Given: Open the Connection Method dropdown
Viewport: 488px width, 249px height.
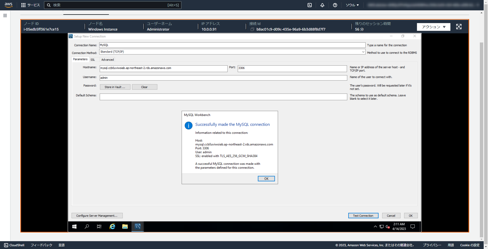Looking at the screenshot, I should click(x=363, y=52).
